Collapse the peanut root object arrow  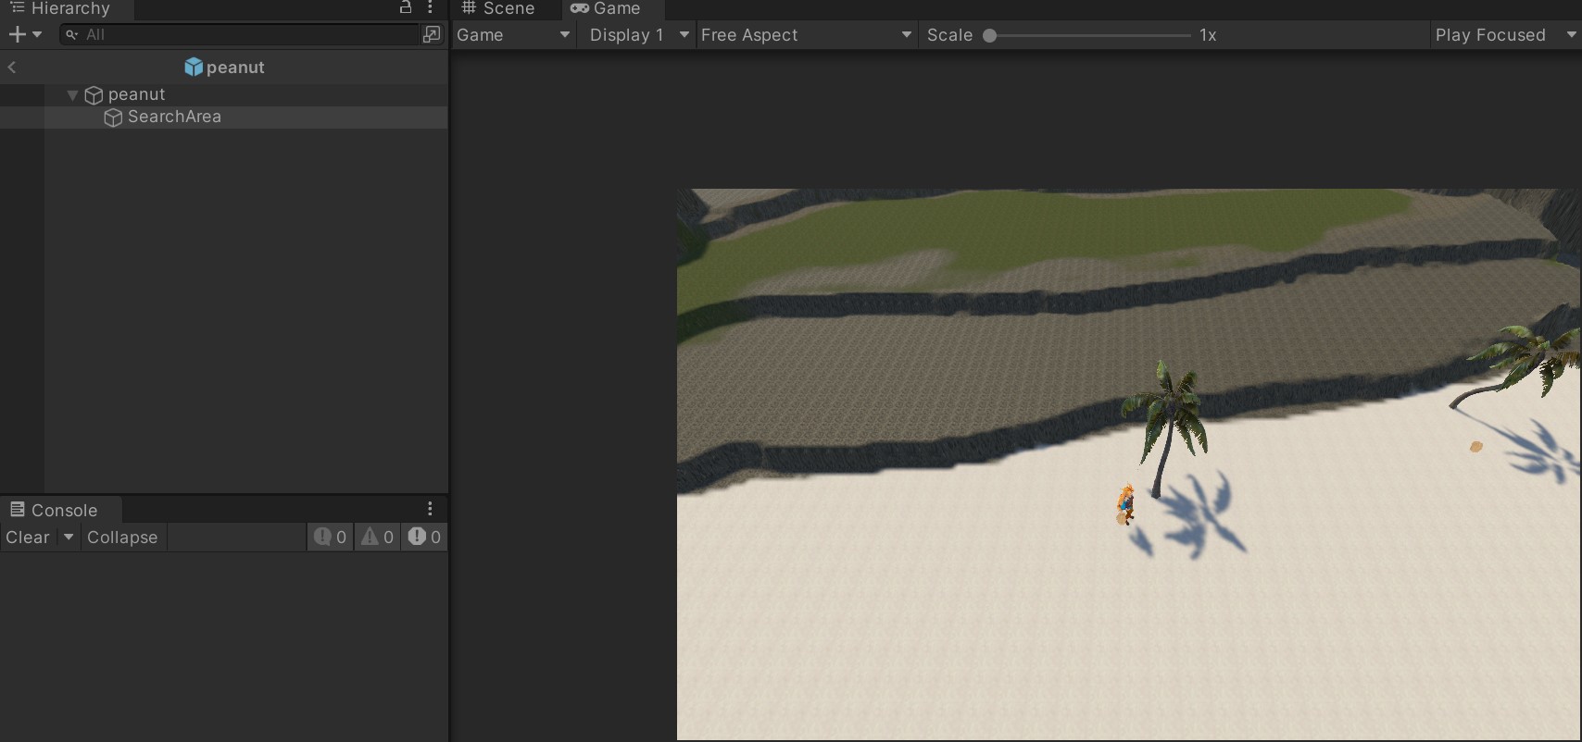72,95
